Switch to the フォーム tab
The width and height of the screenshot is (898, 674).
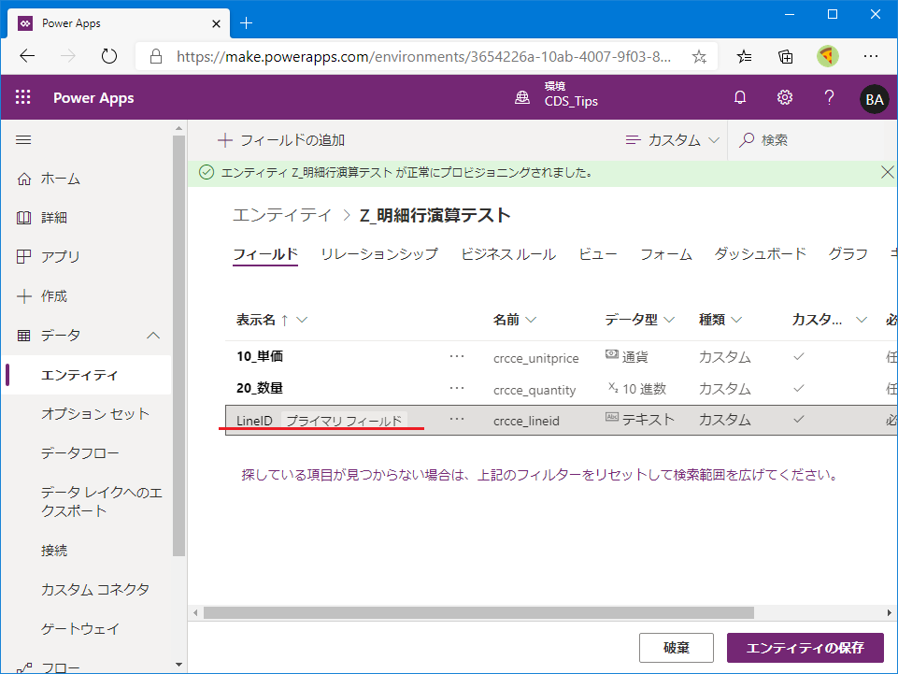point(666,254)
